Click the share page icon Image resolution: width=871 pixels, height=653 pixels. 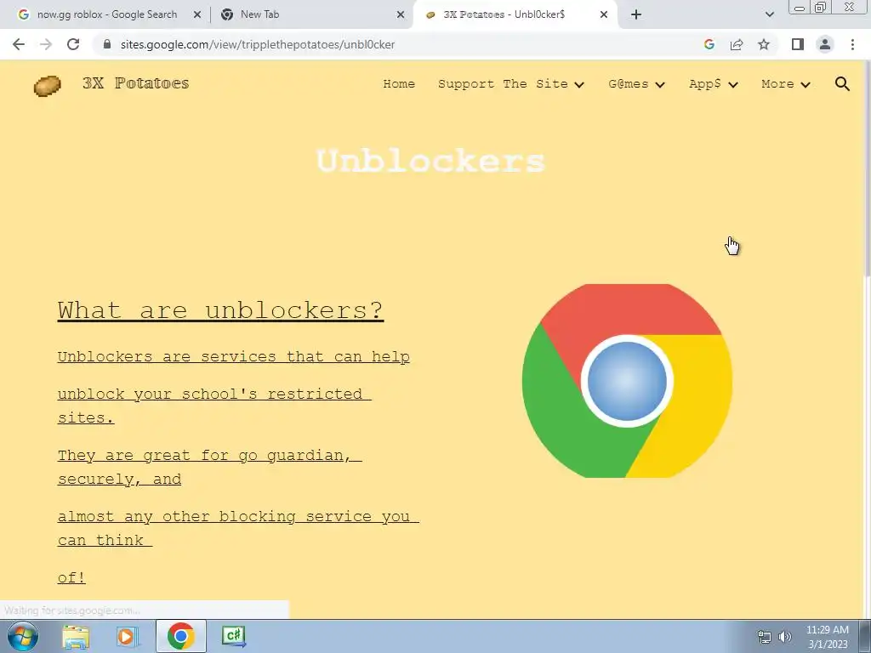pos(737,44)
